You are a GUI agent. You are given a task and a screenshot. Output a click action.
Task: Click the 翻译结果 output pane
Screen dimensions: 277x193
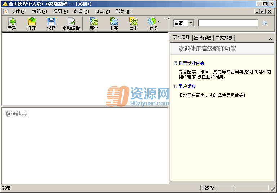85,146
